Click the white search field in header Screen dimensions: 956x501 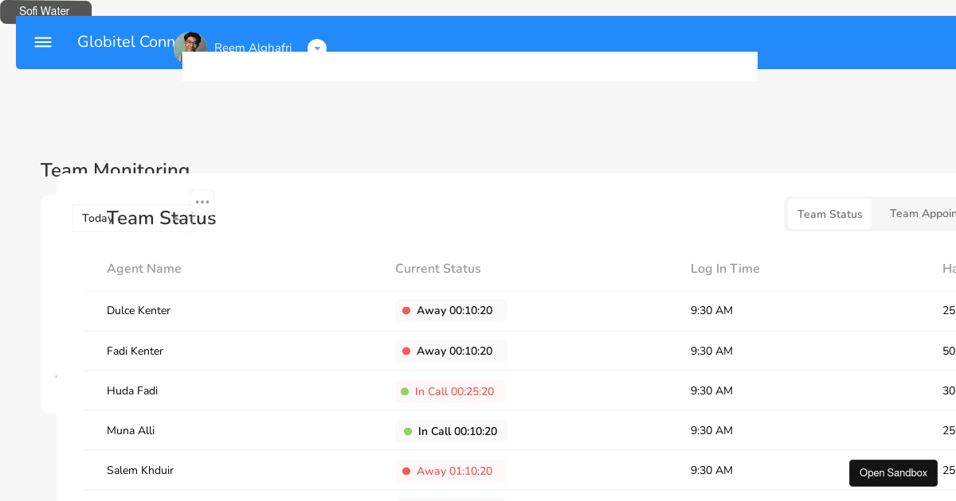469,67
